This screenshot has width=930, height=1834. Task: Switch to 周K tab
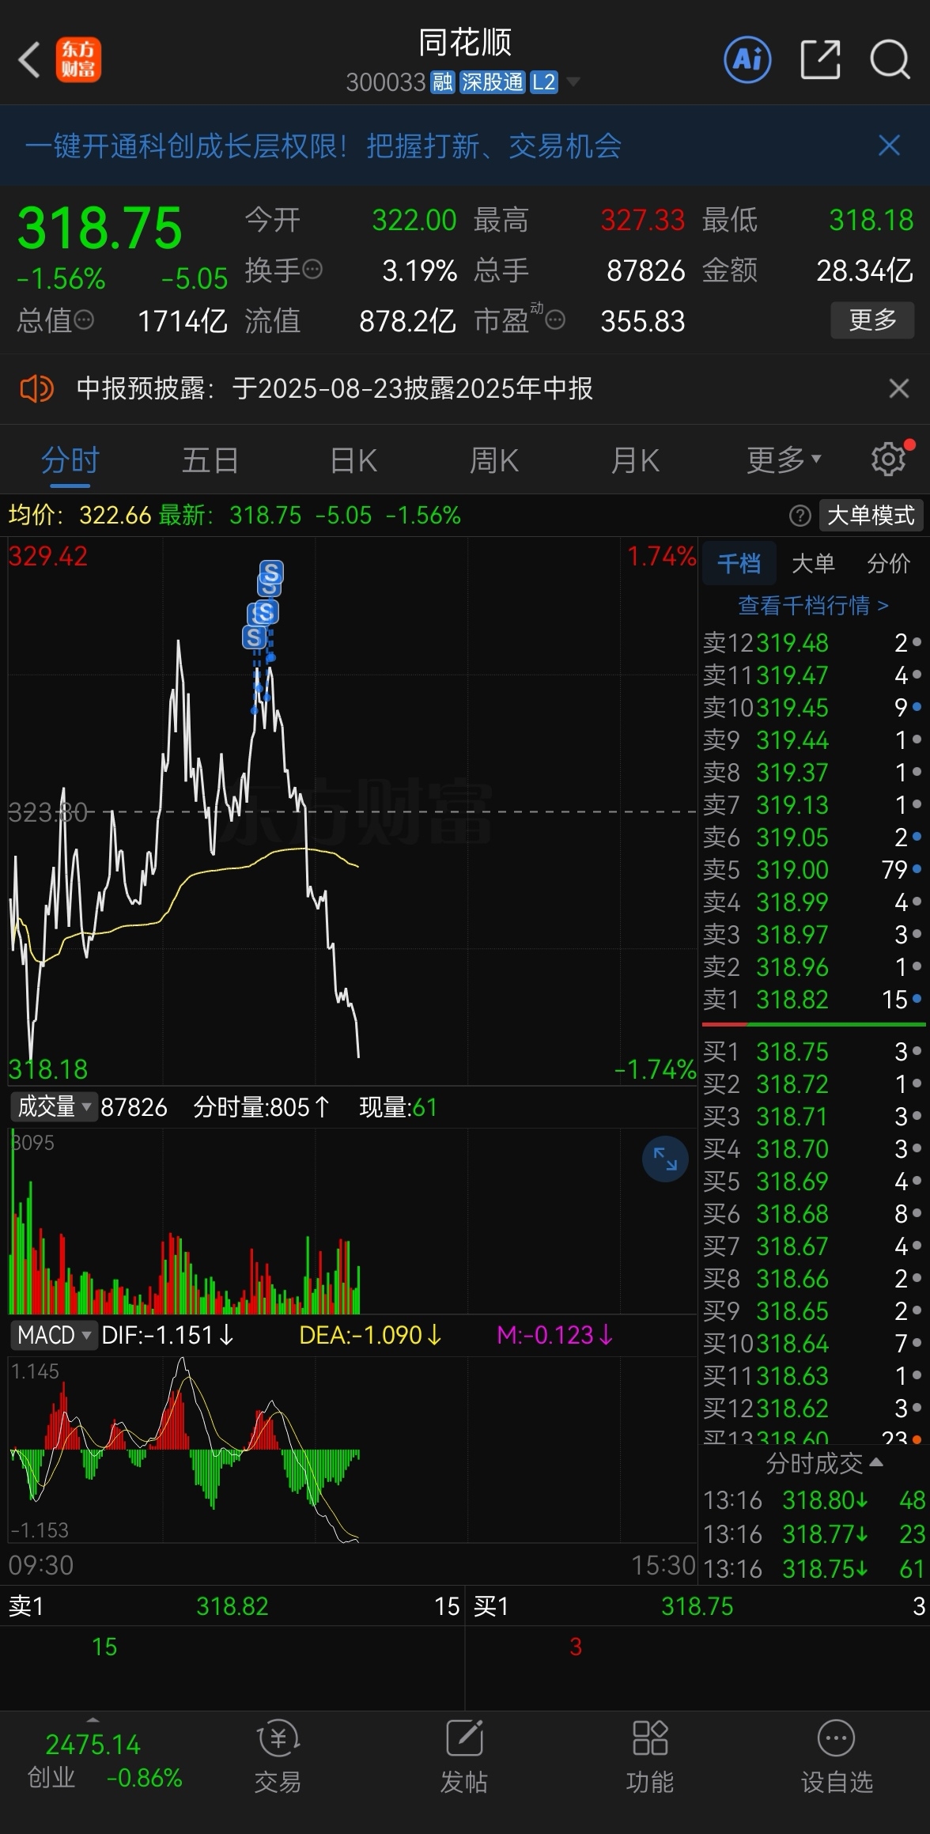494,459
